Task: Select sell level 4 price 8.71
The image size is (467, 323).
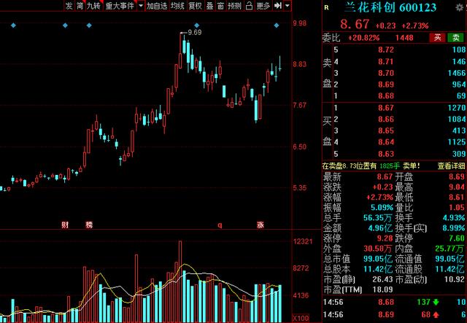Action: [386, 62]
